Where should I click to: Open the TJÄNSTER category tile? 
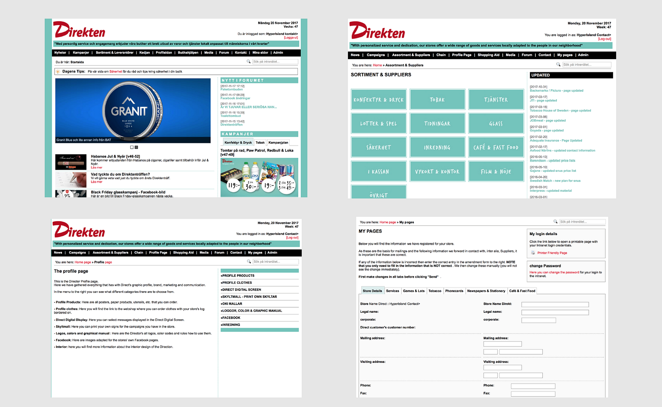click(x=496, y=100)
